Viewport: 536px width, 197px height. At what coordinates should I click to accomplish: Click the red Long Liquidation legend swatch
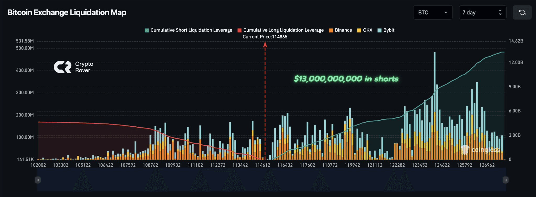point(239,30)
